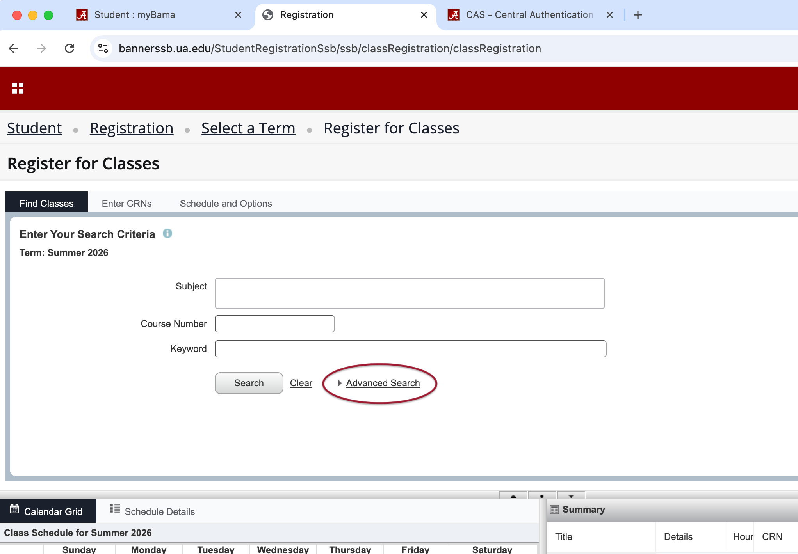
Task: Open the Enter CRNs tab
Action: pyautogui.click(x=126, y=203)
